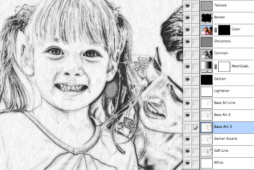
Task: Toggle the link box next to Texture layer
Action: coord(196,6)
